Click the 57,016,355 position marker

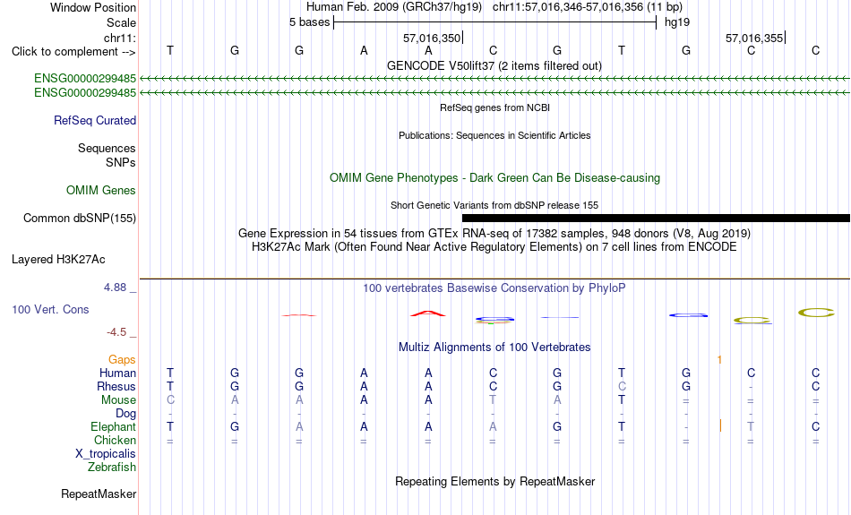[755, 38]
